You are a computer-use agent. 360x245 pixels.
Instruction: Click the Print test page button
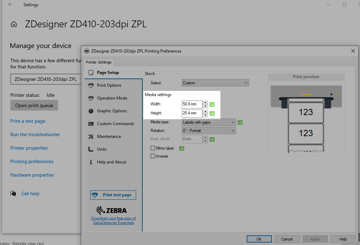pyautogui.click(x=113, y=195)
